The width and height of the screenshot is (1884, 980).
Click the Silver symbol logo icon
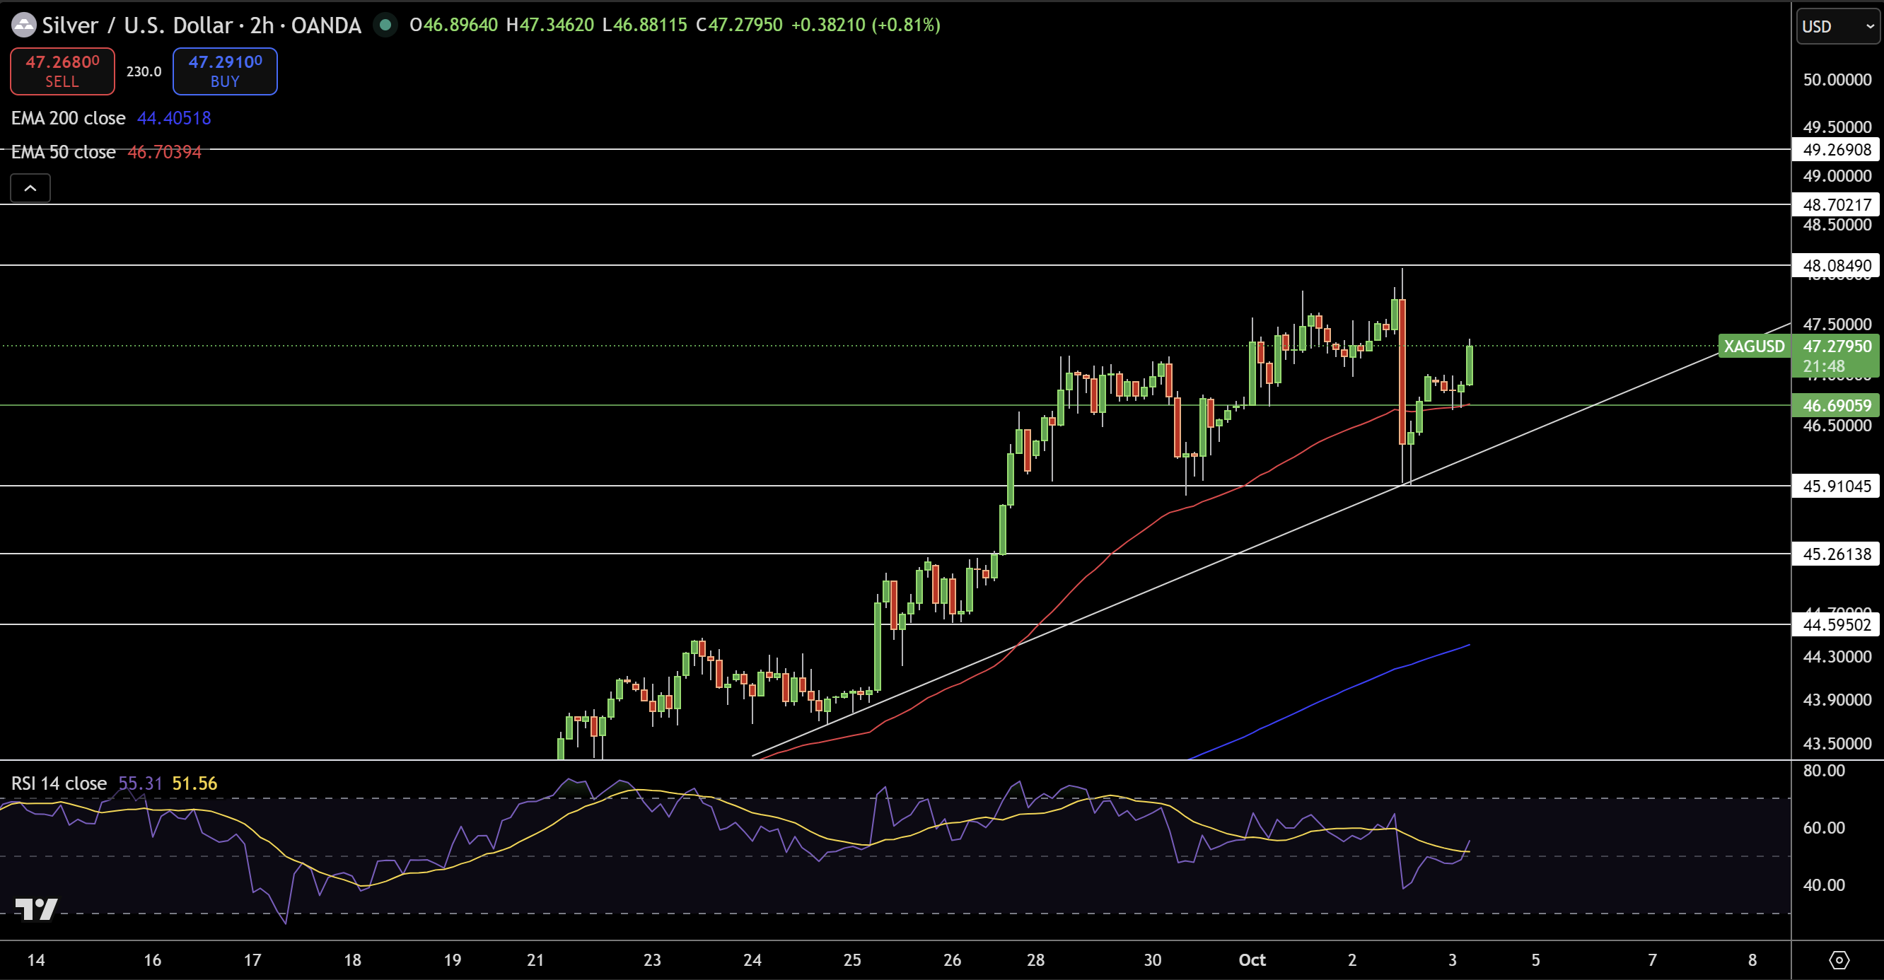(x=23, y=25)
